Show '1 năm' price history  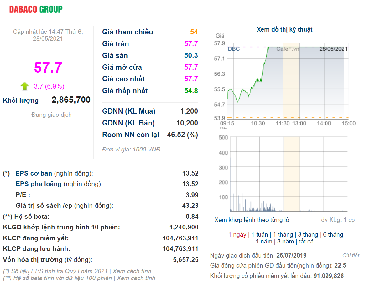[x=264, y=242]
